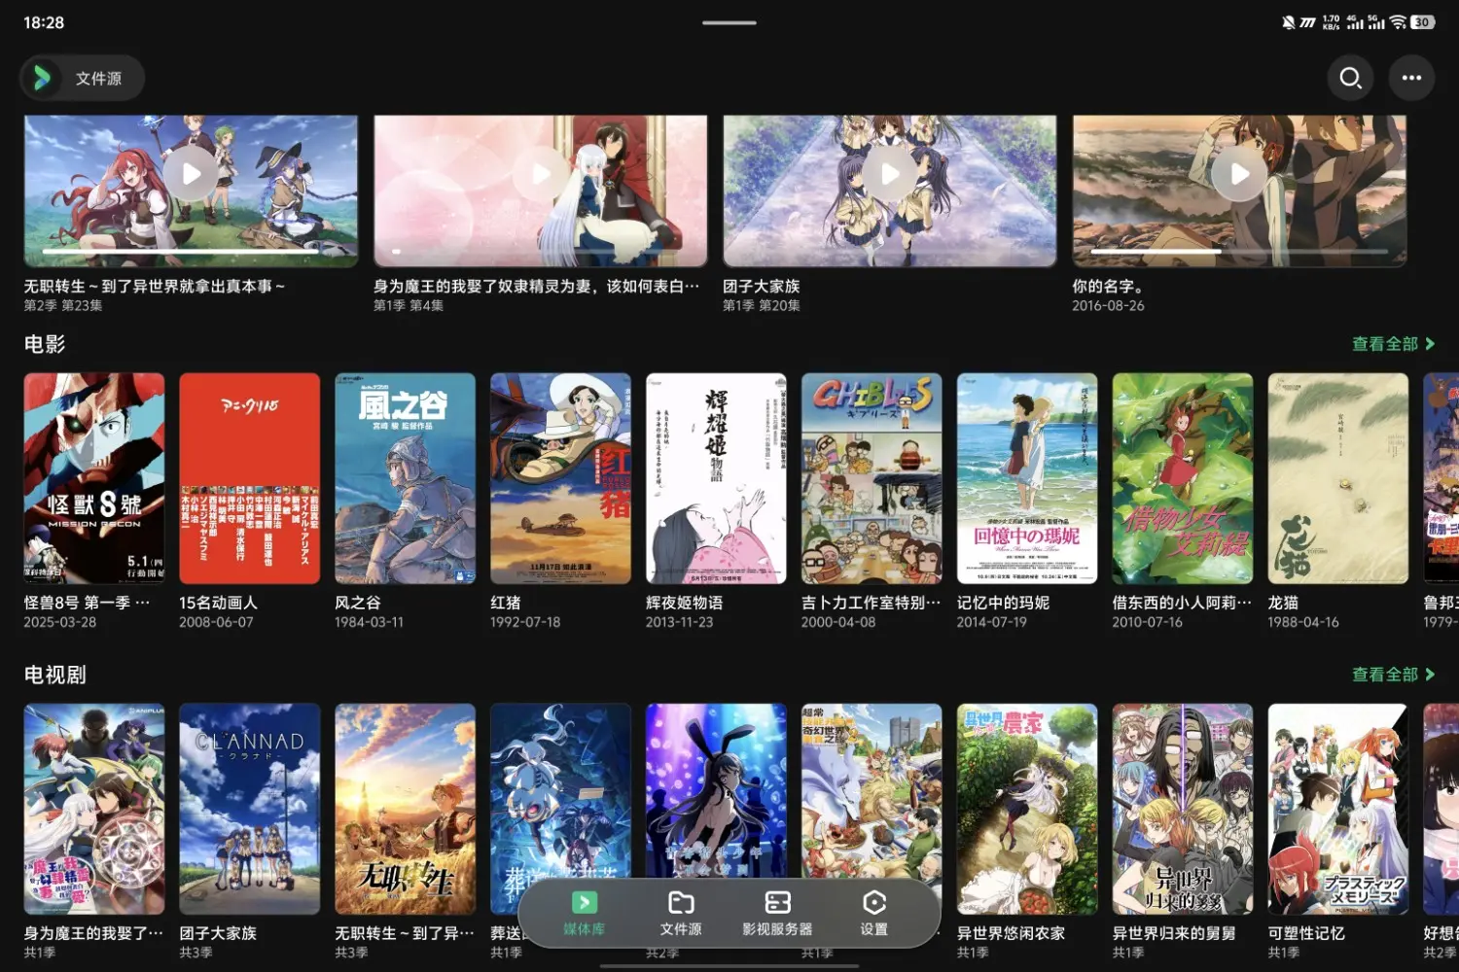Open the 葬送 series poster in 电视剧
The image size is (1459, 972).
560,792
